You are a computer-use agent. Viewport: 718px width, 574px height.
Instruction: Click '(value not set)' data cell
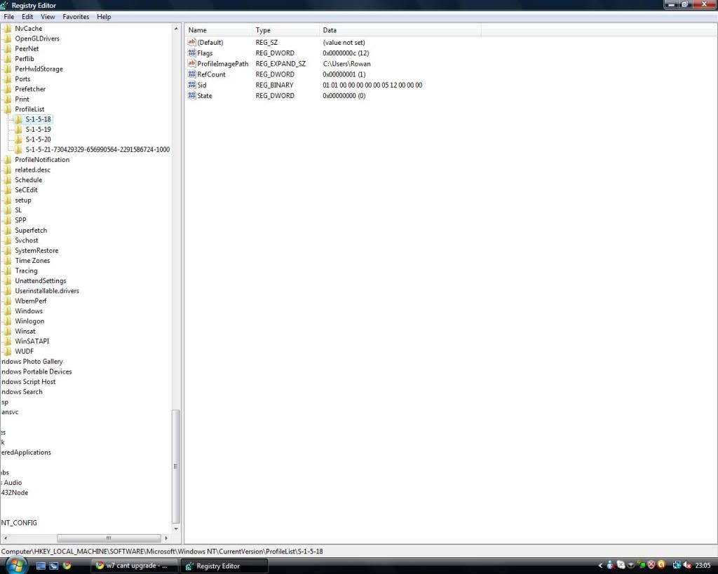pos(344,42)
